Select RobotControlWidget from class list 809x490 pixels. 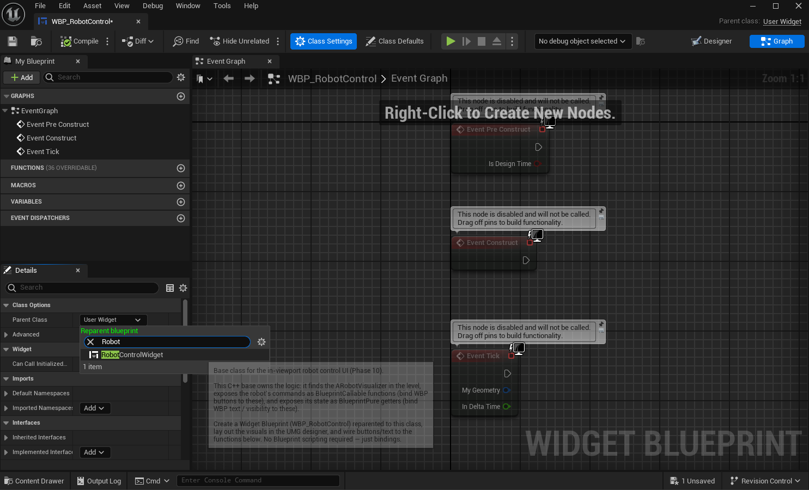tap(175, 355)
